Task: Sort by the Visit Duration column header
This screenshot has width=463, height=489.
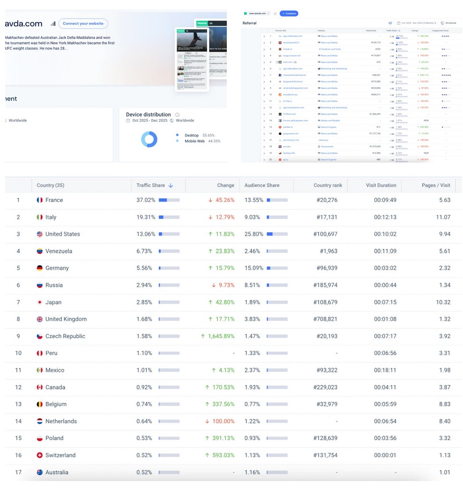Action: (x=381, y=185)
